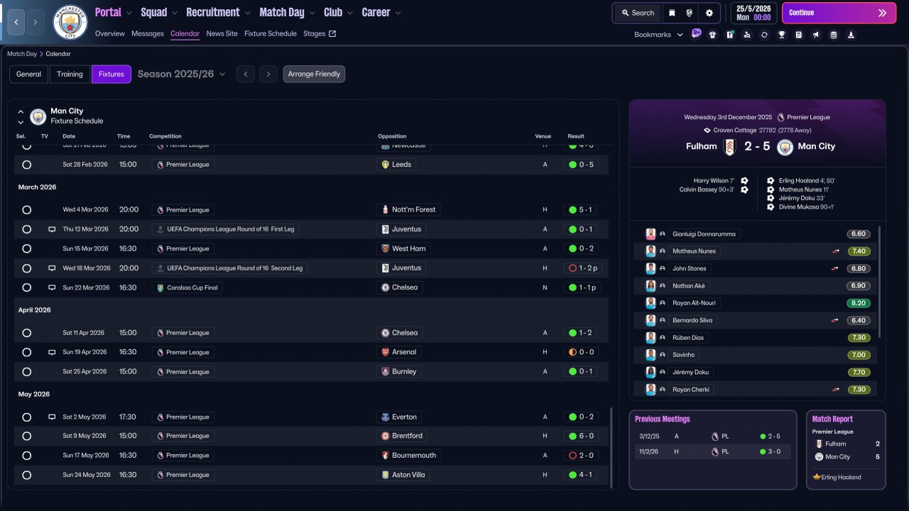Click the Continue button
This screenshot has height=511, width=909.
pos(839,13)
